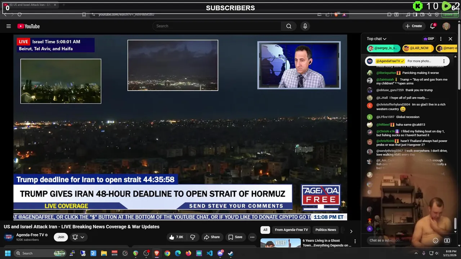Save the video to a playlist
The image size is (461, 259).
235,237
